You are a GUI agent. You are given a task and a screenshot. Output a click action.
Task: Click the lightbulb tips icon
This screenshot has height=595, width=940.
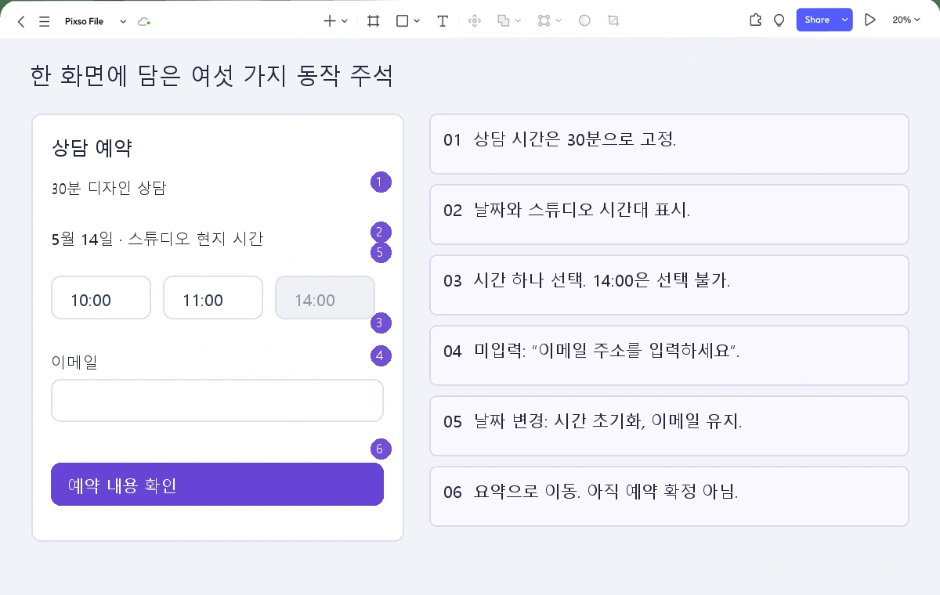pyautogui.click(x=779, y=20)
